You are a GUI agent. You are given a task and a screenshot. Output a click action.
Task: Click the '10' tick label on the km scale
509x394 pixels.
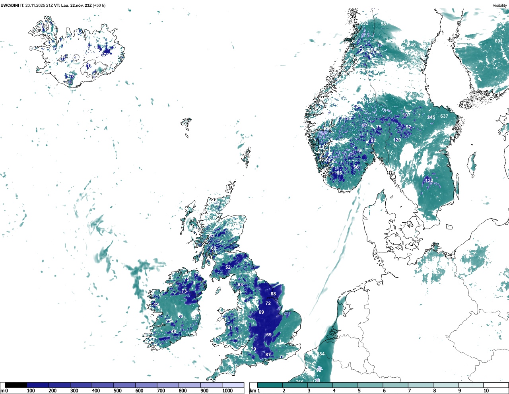[x=486, y=391]
